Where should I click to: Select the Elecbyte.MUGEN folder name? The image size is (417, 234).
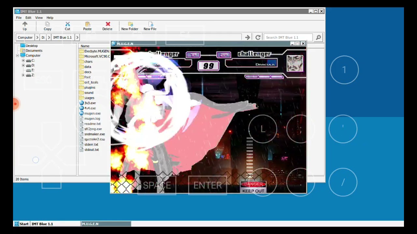[x=97, y=51]
